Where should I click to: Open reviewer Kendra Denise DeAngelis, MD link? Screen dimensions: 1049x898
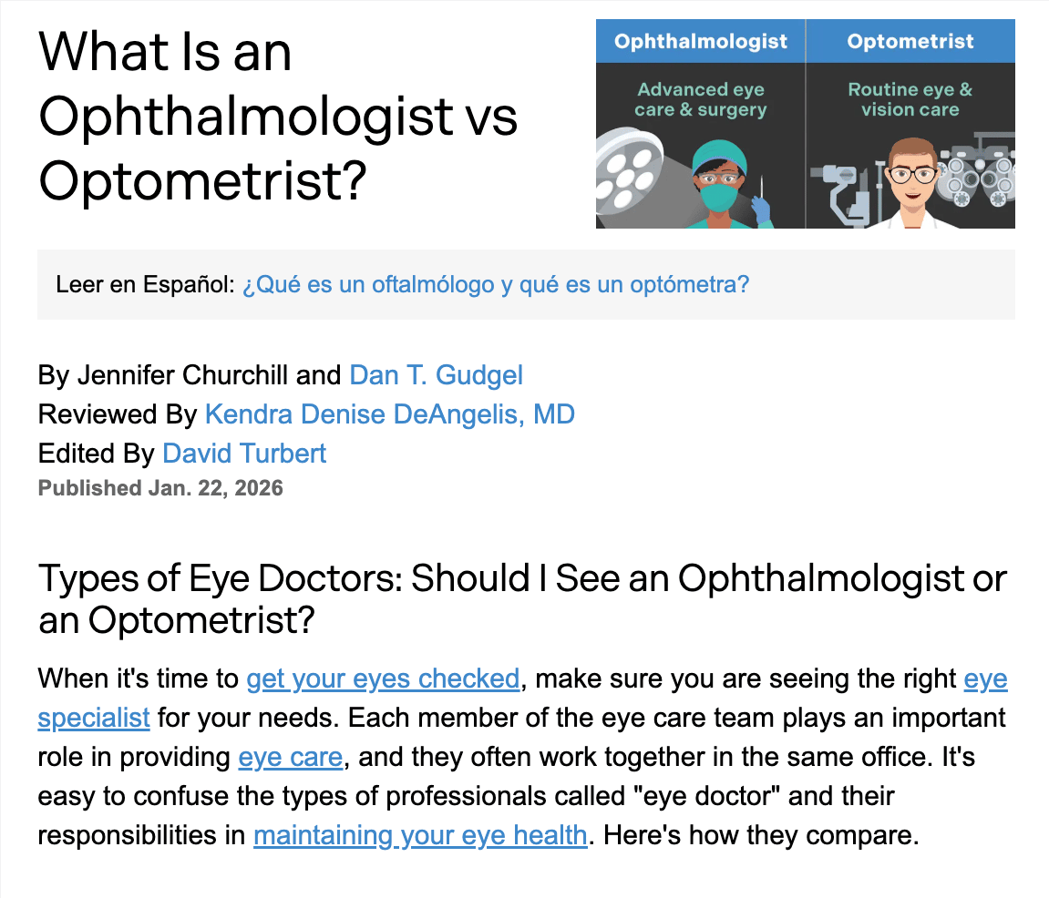389,414
